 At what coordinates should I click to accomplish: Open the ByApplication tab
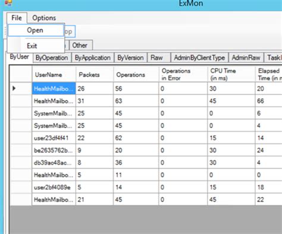(93, 58)
